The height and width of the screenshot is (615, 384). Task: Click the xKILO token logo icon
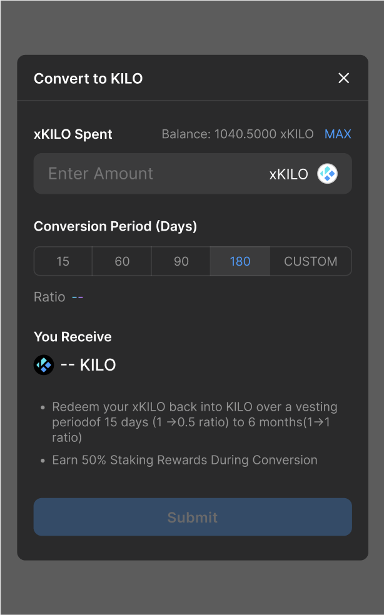(x=327, y=174)
